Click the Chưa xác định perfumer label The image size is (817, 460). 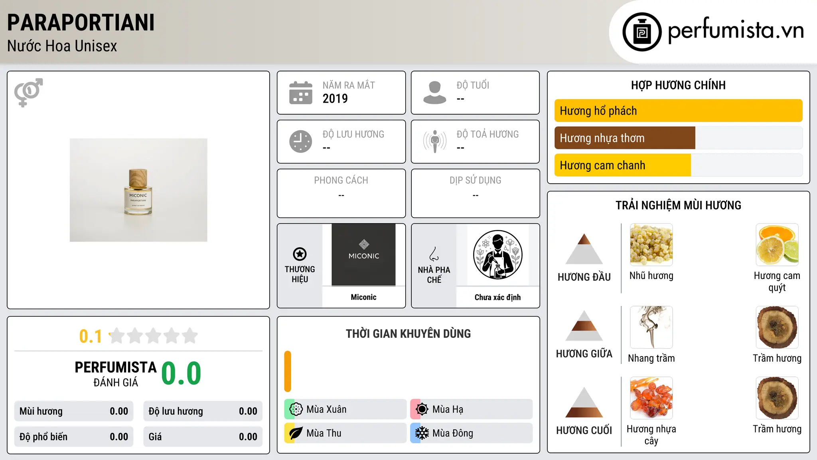coord(497,297)
